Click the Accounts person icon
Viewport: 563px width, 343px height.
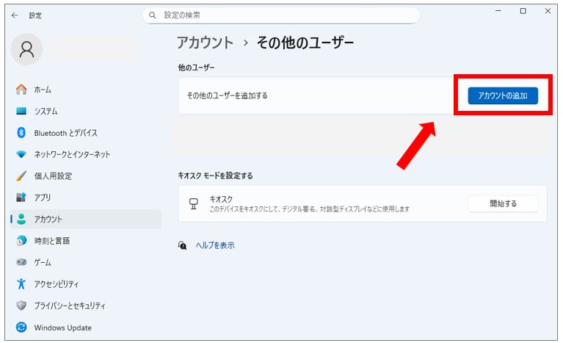(x=21, y=219)
